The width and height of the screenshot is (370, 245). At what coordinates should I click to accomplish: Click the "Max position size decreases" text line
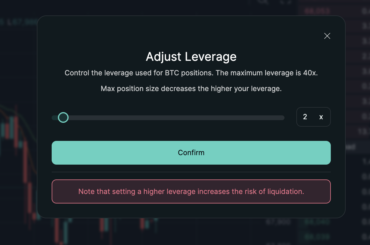pos(191,89)
